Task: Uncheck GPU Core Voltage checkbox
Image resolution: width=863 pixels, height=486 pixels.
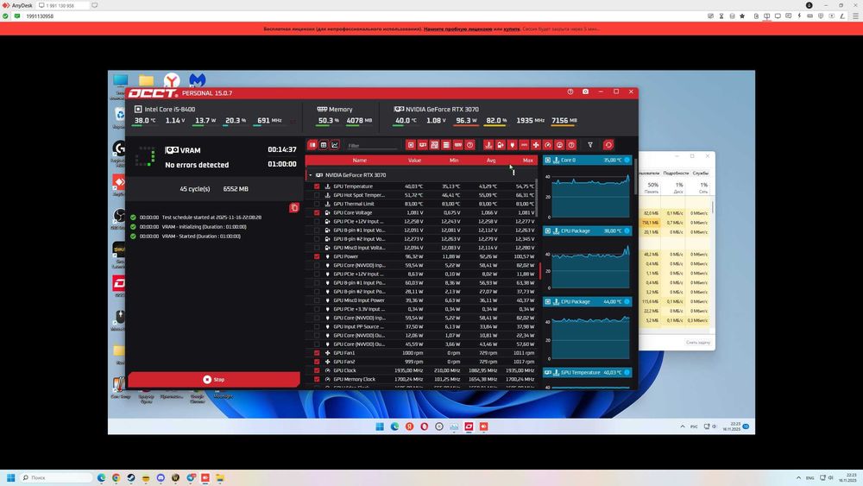Action: (x=317, y=212)
